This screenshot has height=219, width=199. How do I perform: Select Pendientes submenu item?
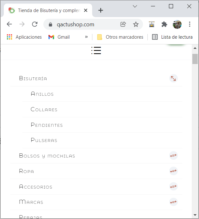coord(47,125)
